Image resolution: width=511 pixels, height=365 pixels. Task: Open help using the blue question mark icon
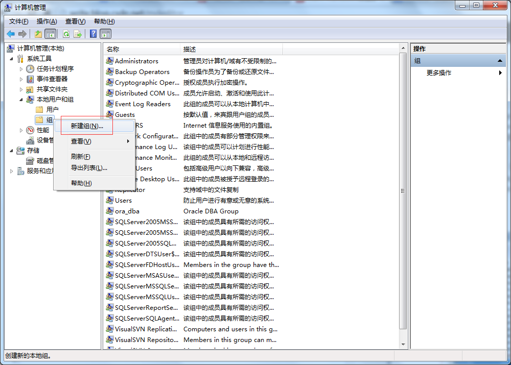[94, 34]
